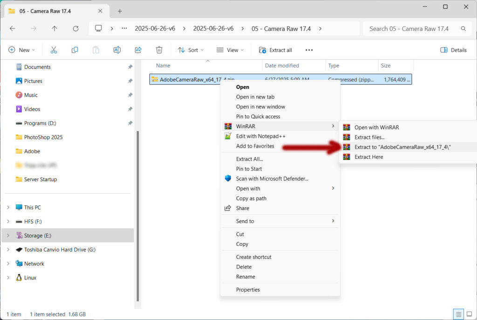Image resolution: width=477 pixels, height=320 pixels.
Task: Go up one folder level arrow
Action: pos(55,28)
